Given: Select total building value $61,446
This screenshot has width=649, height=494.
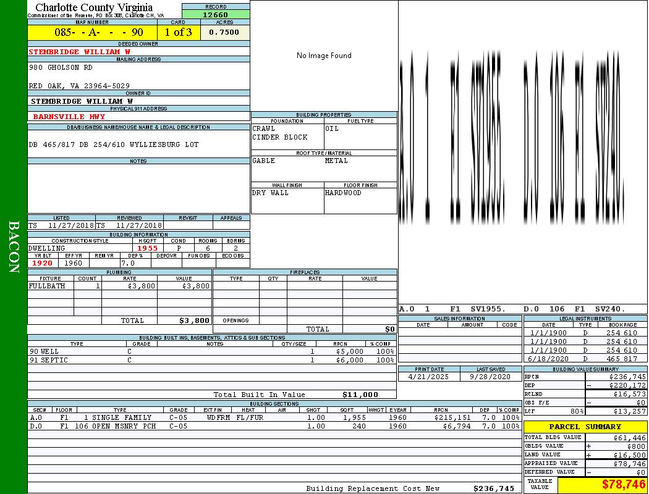Looking at the screenshot, I should click(630, 437).
